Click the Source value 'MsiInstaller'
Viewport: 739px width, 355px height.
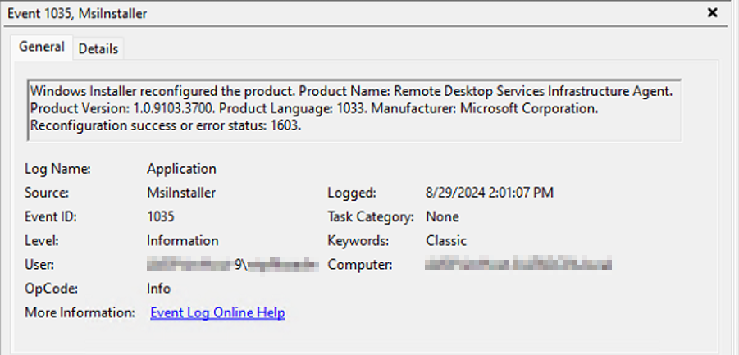click(x=182, y=193)
